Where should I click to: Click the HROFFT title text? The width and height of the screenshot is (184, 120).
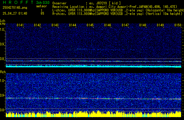click(18, 2)
